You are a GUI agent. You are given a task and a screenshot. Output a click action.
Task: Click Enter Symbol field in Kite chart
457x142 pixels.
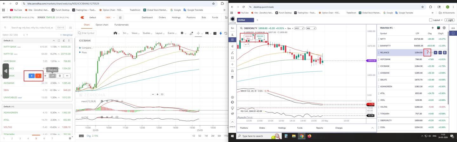point(87,33)
